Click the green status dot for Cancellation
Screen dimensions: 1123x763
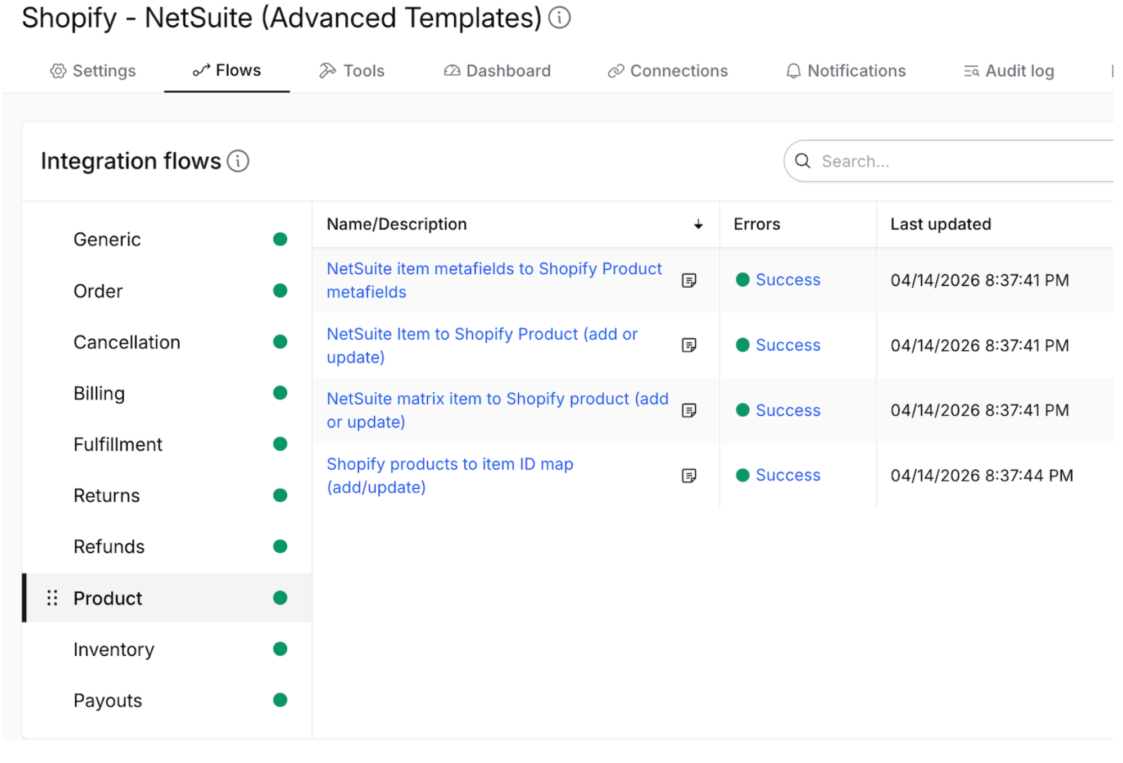coord(280,342)
